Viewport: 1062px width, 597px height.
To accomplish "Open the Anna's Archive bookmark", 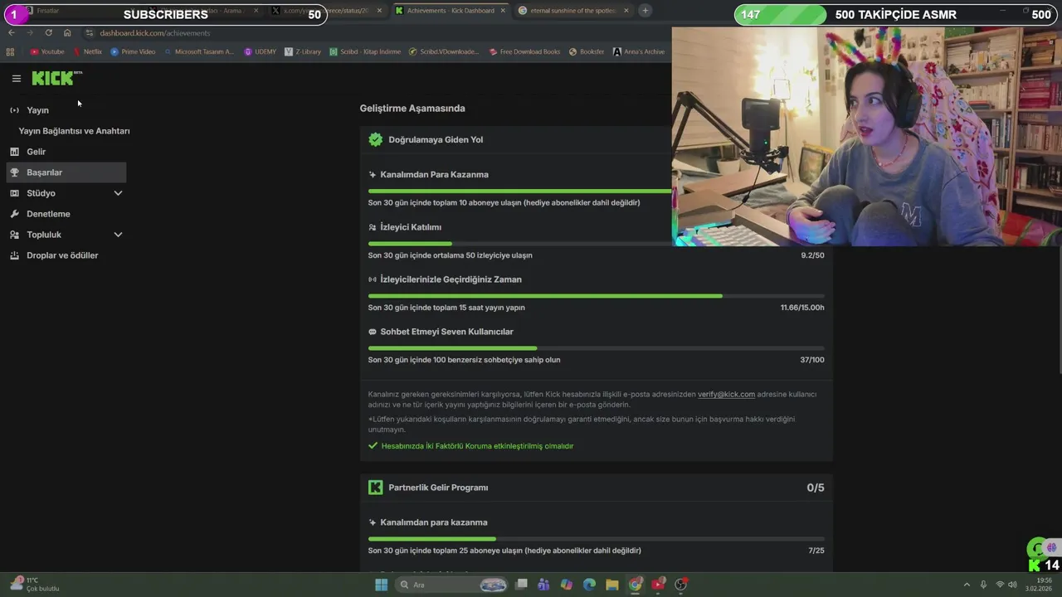I will point(639,51).
